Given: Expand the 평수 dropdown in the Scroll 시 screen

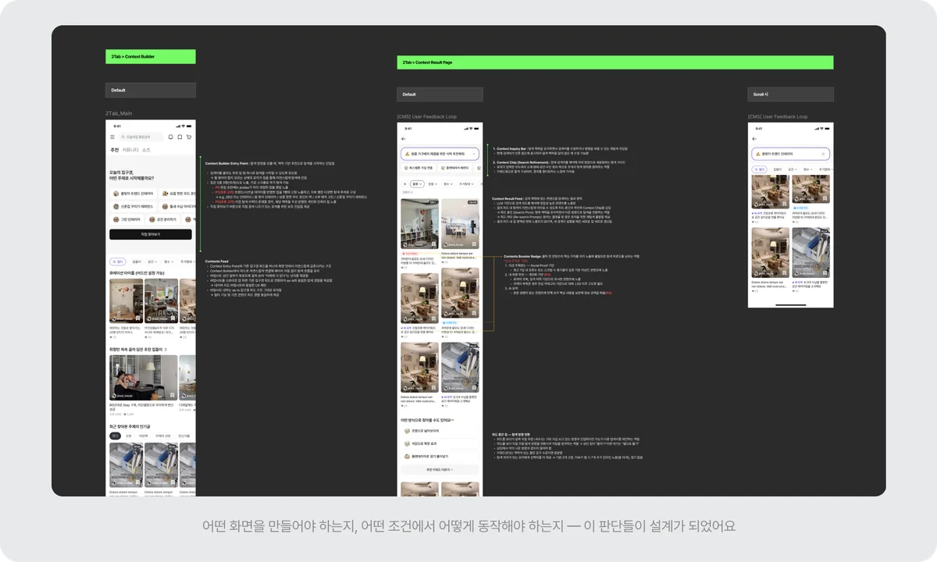Looking at the screenshot, I should click(x=808, y=169).
